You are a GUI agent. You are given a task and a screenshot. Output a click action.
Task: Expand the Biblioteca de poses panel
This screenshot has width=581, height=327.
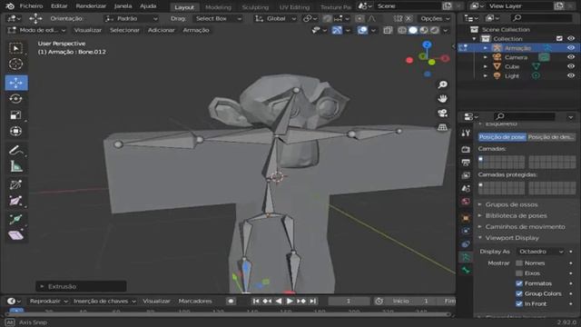tap(516, 215)
